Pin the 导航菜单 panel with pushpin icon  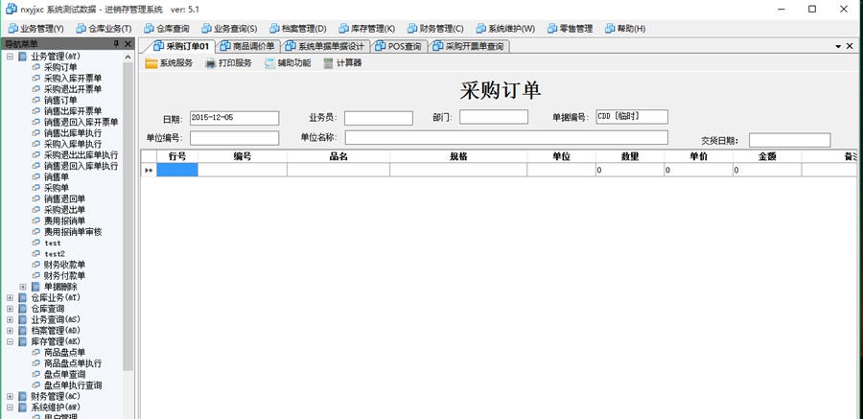(116, 44)
